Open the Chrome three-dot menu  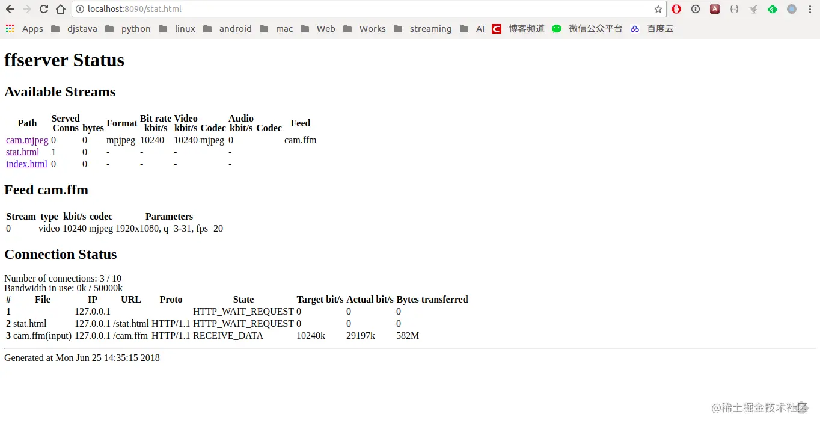pos(810,9)
